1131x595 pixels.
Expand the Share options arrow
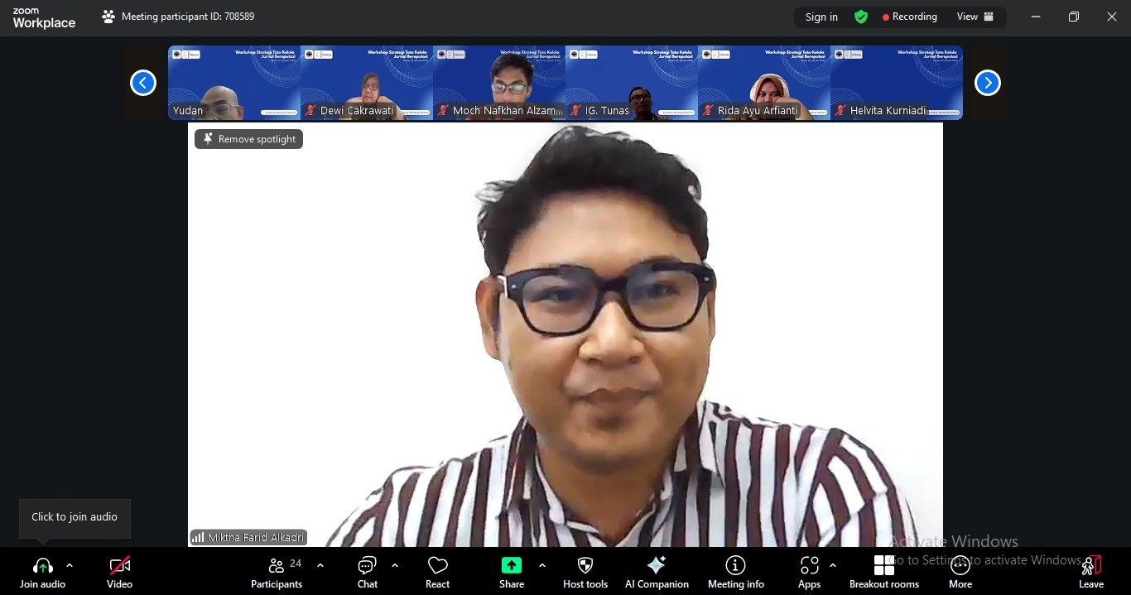[x=542, y=565]
